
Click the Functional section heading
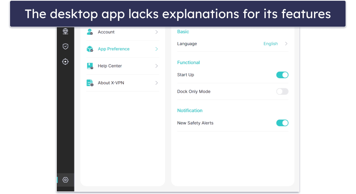pos(189,62)
